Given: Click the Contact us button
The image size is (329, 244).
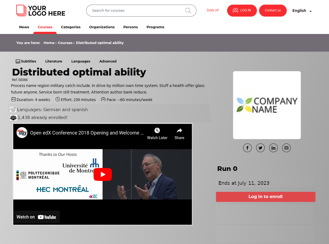Looking at the screenshot, I should 273,11.
